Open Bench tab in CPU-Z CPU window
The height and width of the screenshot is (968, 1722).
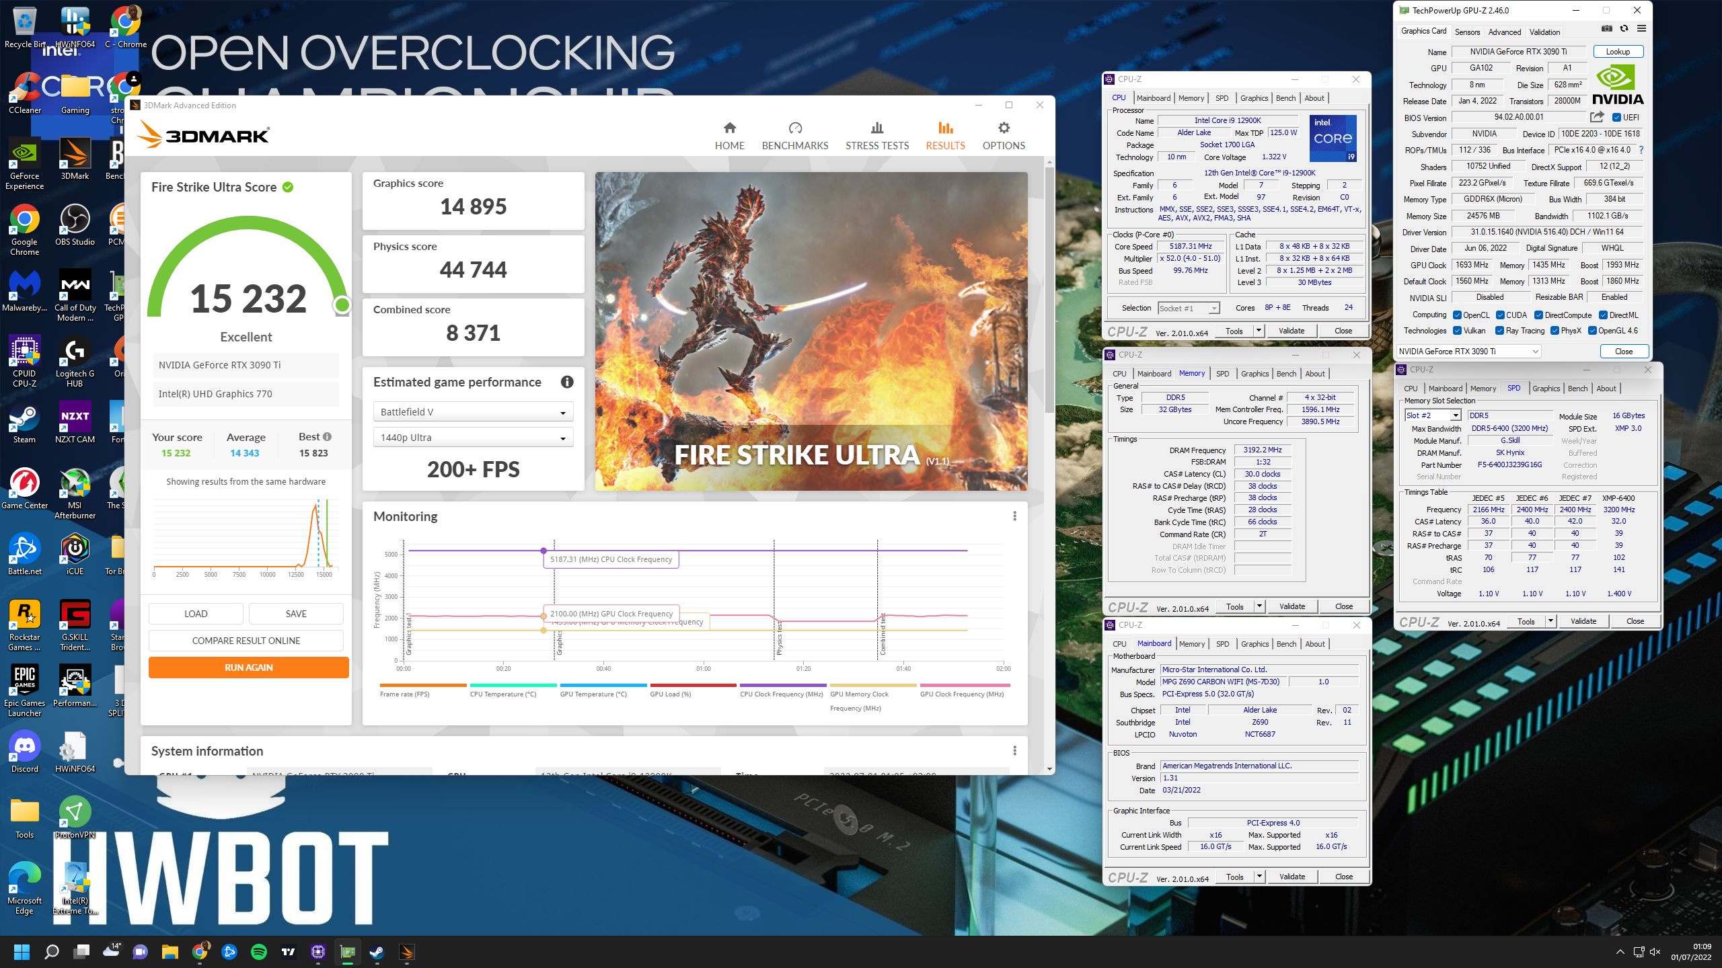point(1285,98)
